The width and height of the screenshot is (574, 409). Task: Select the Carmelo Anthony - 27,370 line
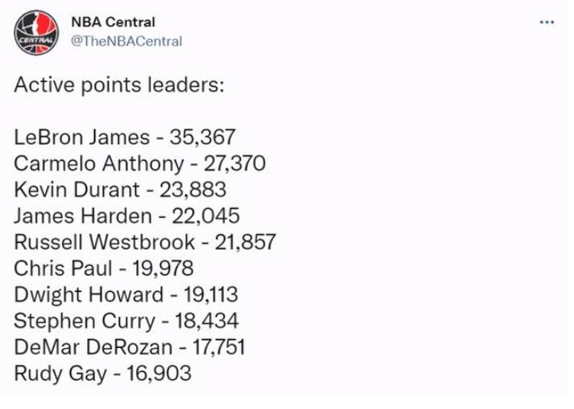[140, 163]
